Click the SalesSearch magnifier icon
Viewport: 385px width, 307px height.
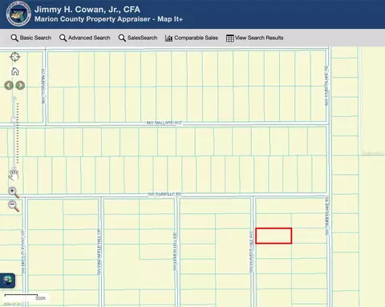pyautogui.click(x=122, y=38)
